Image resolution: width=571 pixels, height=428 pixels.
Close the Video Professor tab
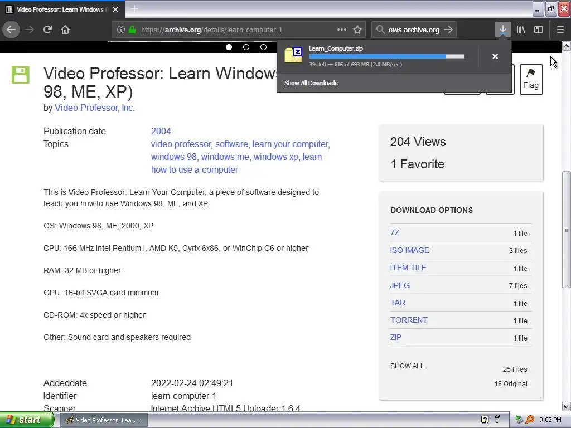[x=115, y=9]
